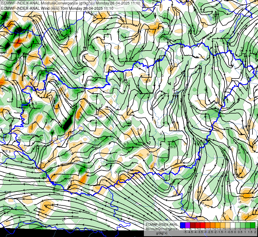This screenshot has width=258, height=237.
Task: Click legend tick label -1.5
Action: (x=220, y=232)
